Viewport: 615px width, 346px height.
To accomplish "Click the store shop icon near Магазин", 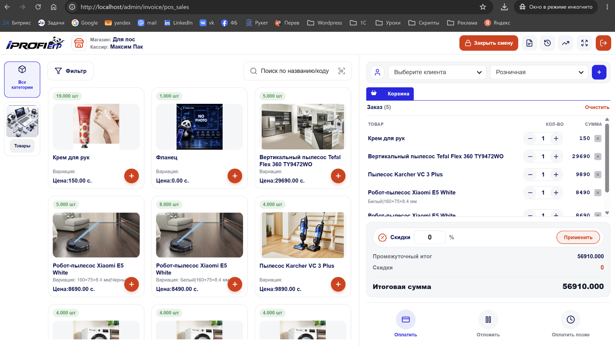I will coord(79,43).
